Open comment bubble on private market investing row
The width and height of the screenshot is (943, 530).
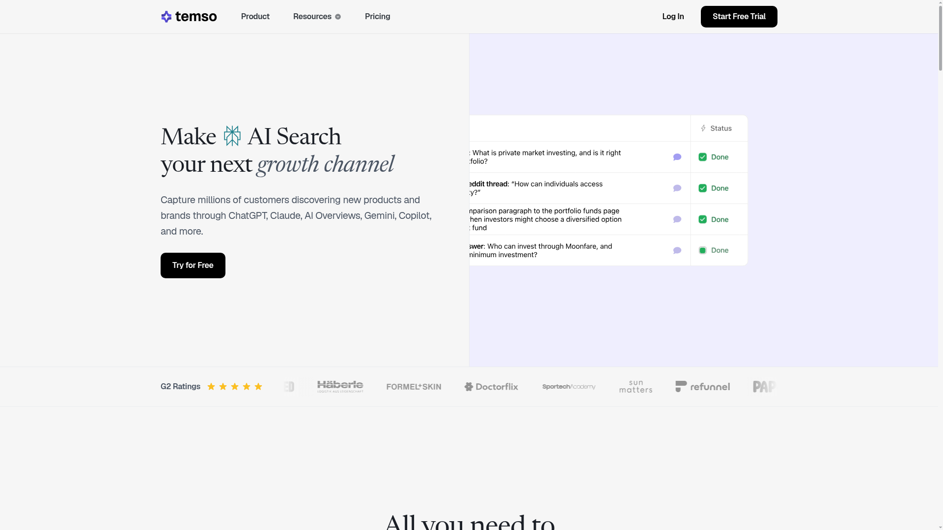[677, 157]
